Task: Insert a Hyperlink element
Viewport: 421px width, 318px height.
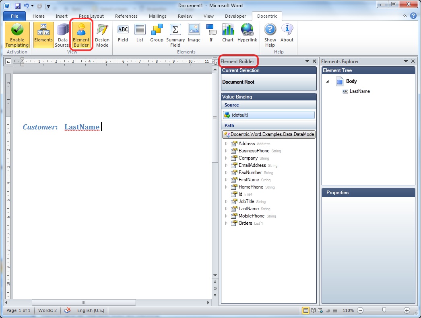Action: (247, 33)
